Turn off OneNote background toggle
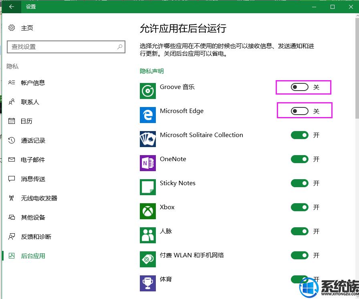The height and width of the screenshot is (299, 359). click(x=299, y=159)
